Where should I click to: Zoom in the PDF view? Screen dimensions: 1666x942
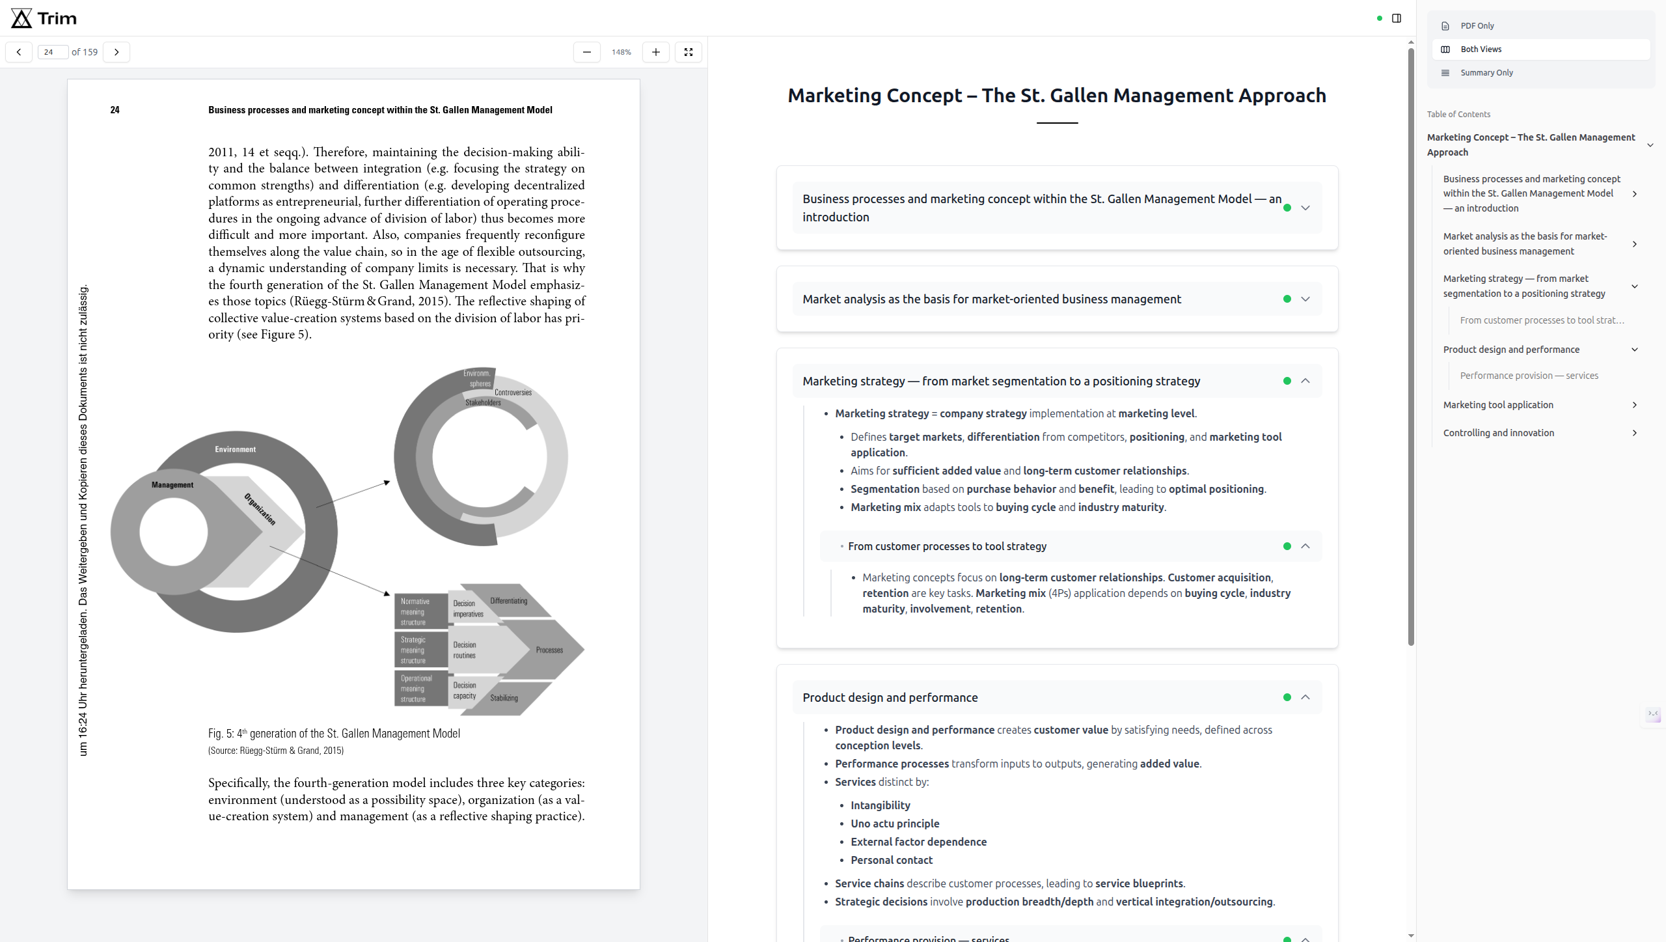(655, 52)
